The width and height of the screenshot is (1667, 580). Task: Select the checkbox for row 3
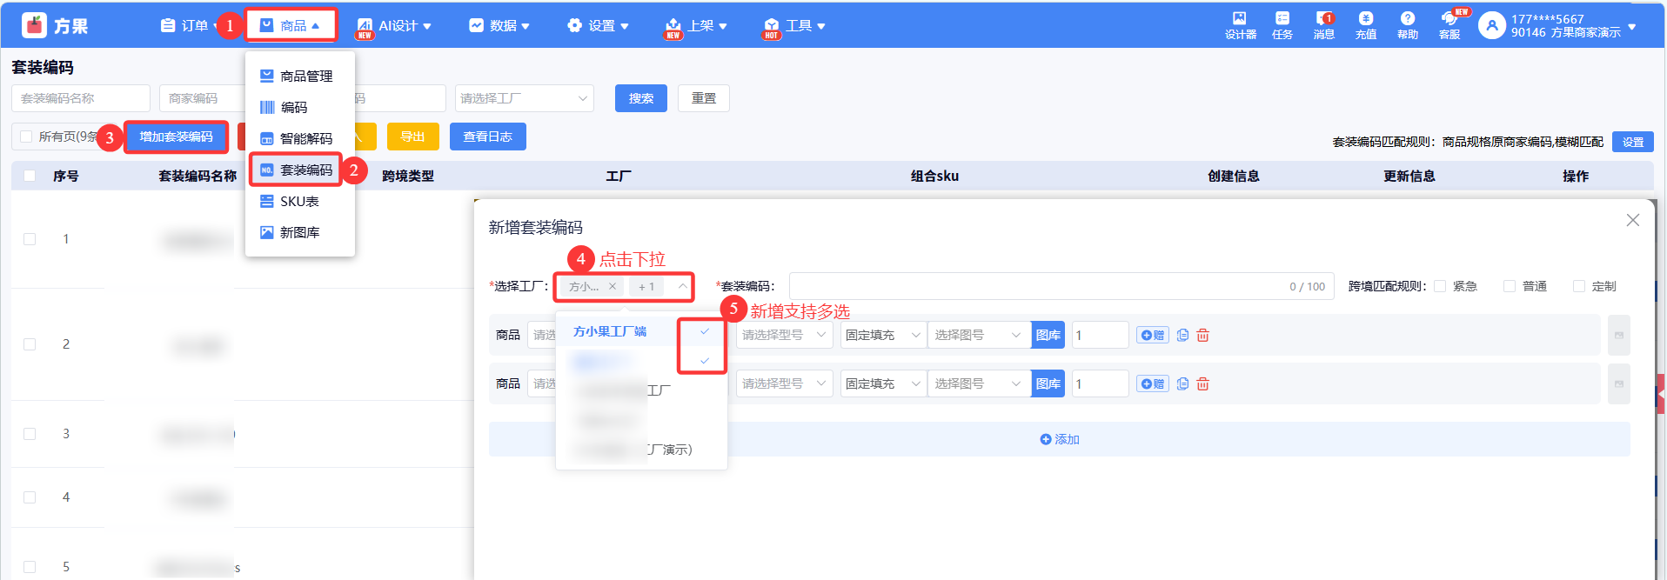pyautogui.click(x=30, y=434)
